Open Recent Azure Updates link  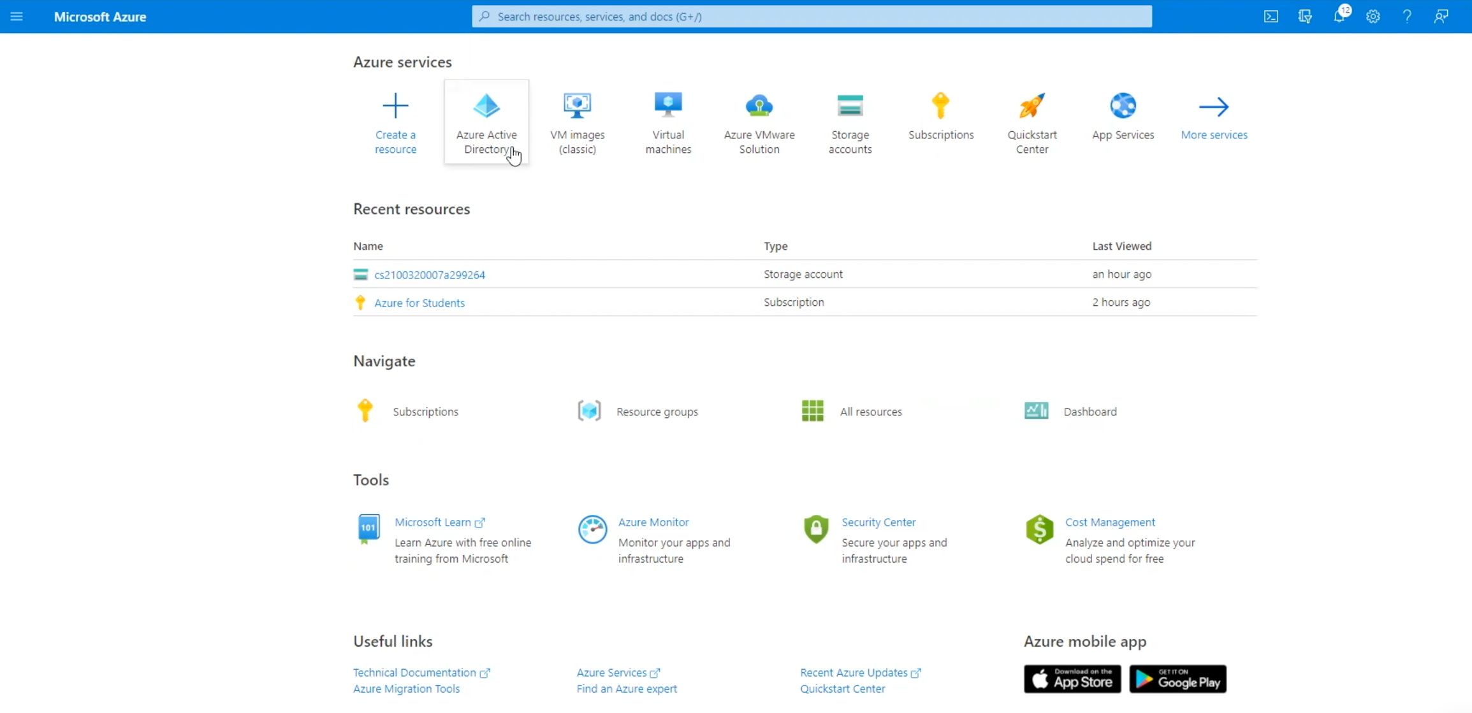pos(854,672)
